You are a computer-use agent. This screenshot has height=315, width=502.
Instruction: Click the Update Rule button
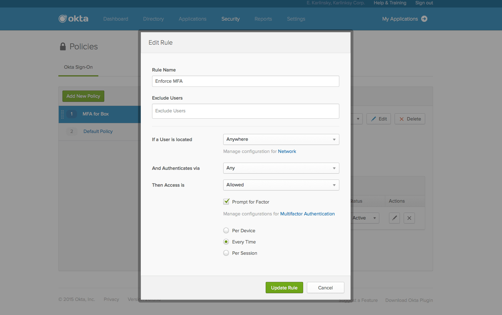[x=284, y=288]
